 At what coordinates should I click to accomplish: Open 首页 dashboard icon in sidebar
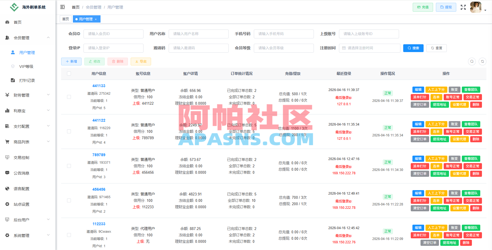pos(7,22)
